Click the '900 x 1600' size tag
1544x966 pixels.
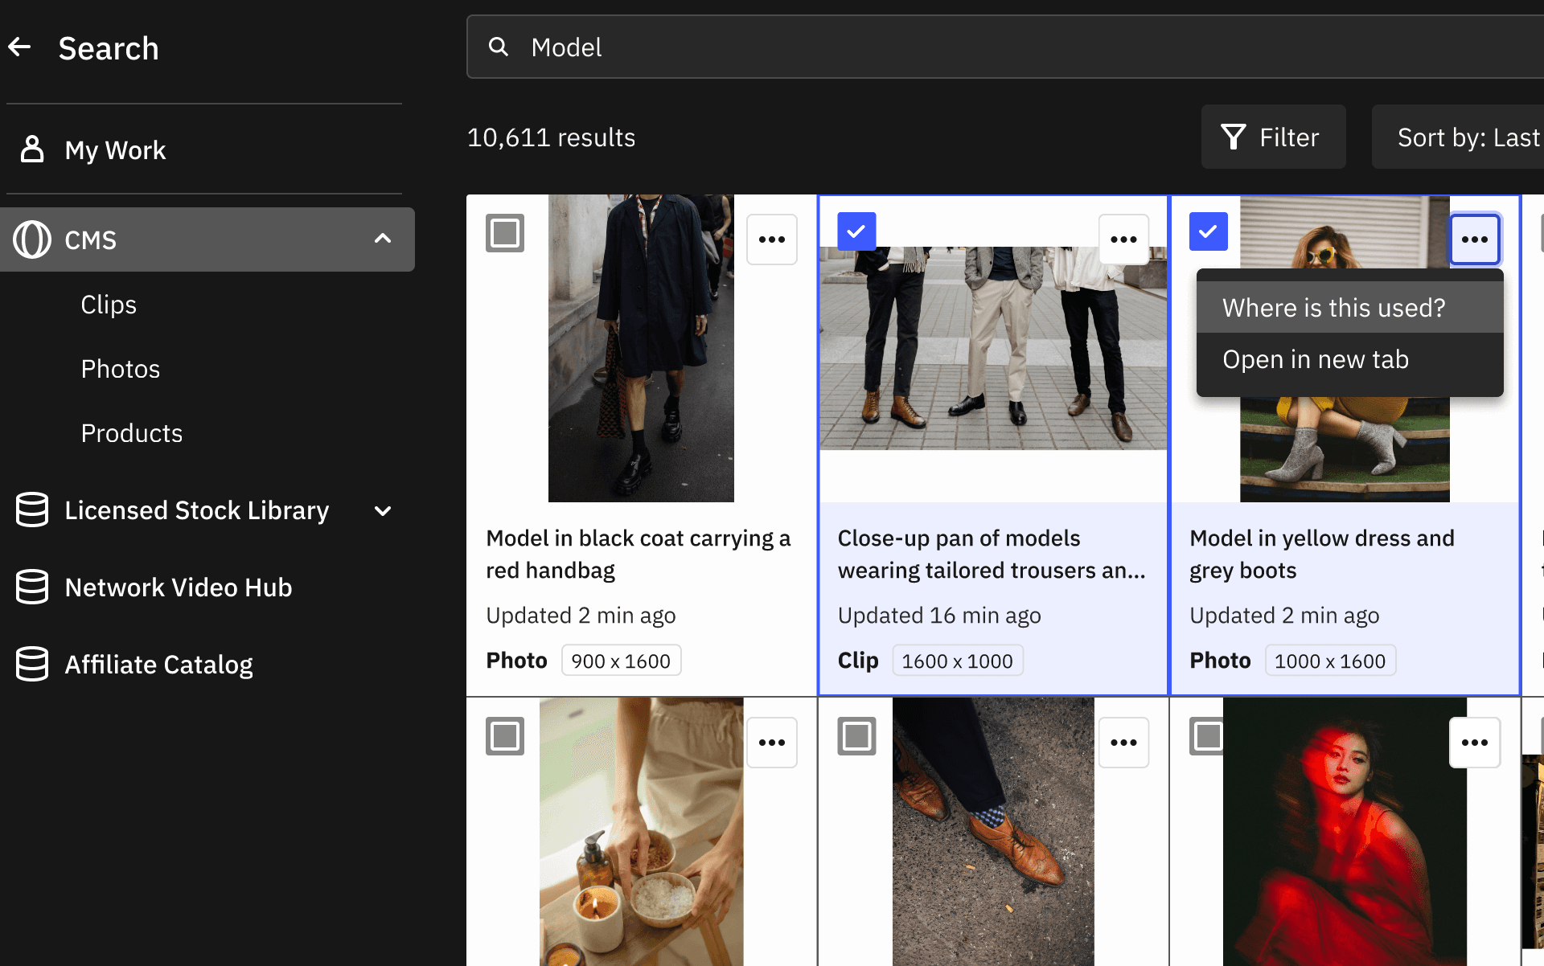coord(621,661)
